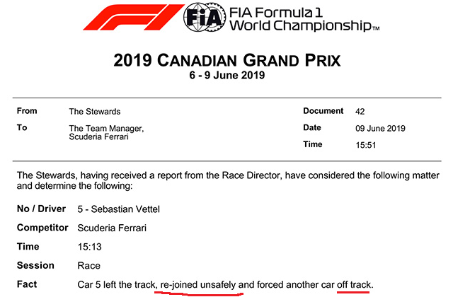Click The Team Manager recipient text

click(106, 128)
